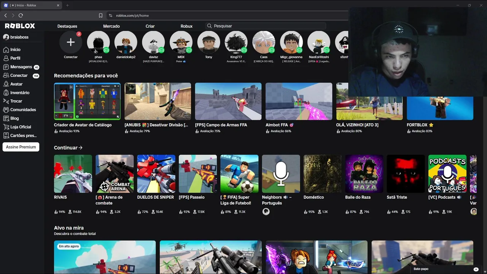Open Criador de Avatar de Catálogo game
This screenshot has width=487, height=274.
tap(87, 101)
